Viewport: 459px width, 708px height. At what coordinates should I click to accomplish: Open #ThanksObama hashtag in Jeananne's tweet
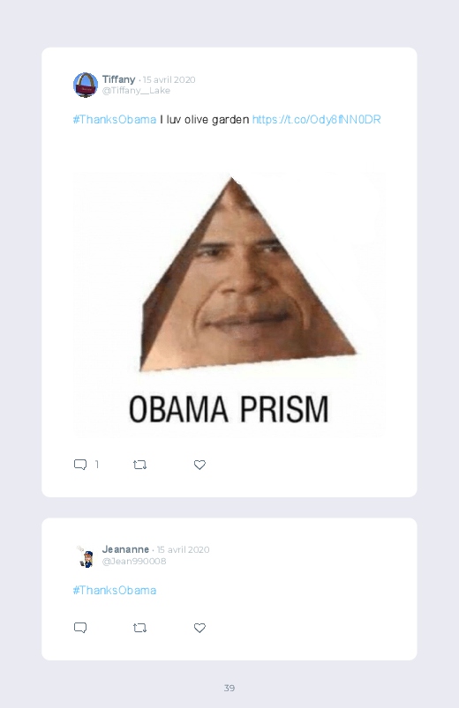pos(115,591)
